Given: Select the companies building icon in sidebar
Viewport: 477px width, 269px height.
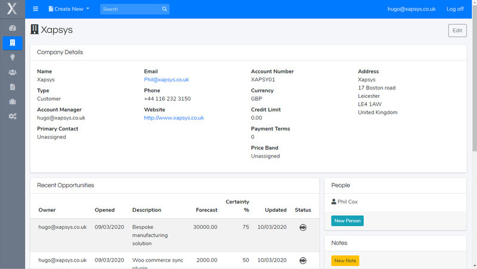Looking at the screenshot, I should pyautogui.click(x=13, y=43).
